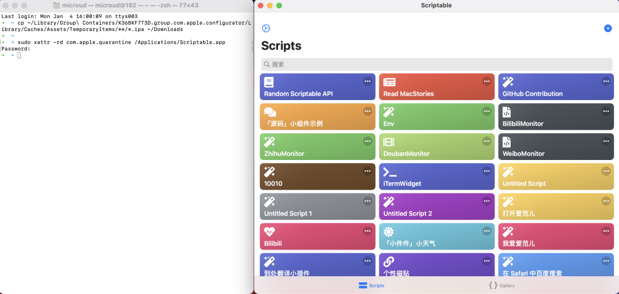Switch to the Scripts tab
619x294 pixels.
pos(371,285)
